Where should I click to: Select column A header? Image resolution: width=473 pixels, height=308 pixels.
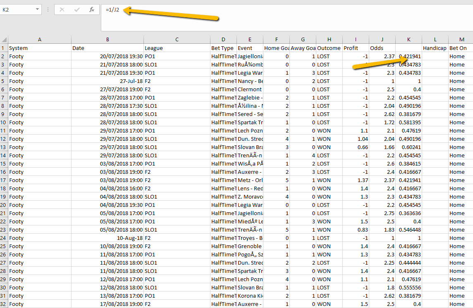pos(40,40)
